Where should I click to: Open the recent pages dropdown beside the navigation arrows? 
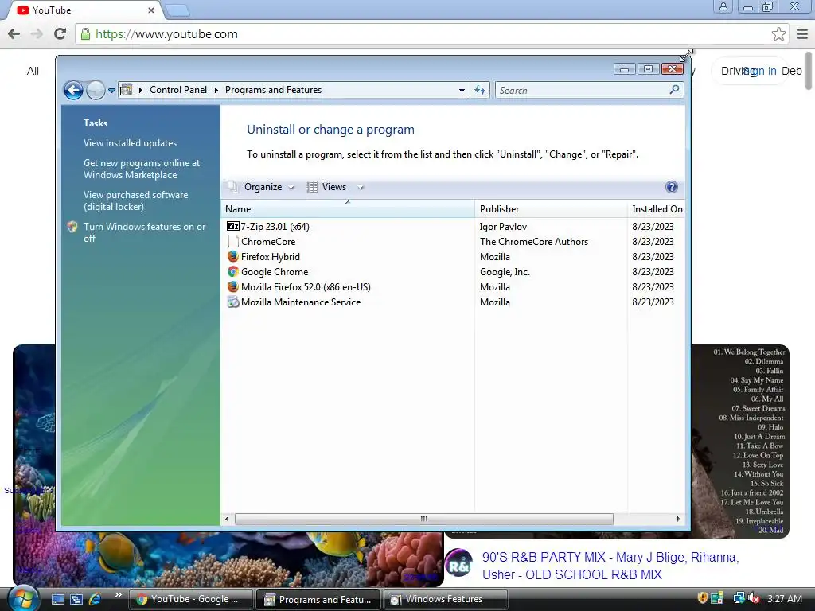(111, 91)
